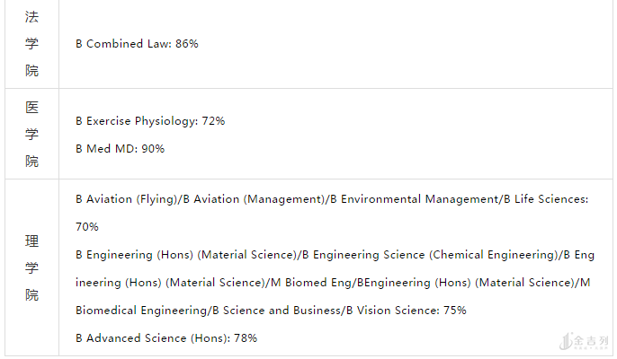
Task: Click Biomedical Engineering at the line start
Action: [140, 310]
